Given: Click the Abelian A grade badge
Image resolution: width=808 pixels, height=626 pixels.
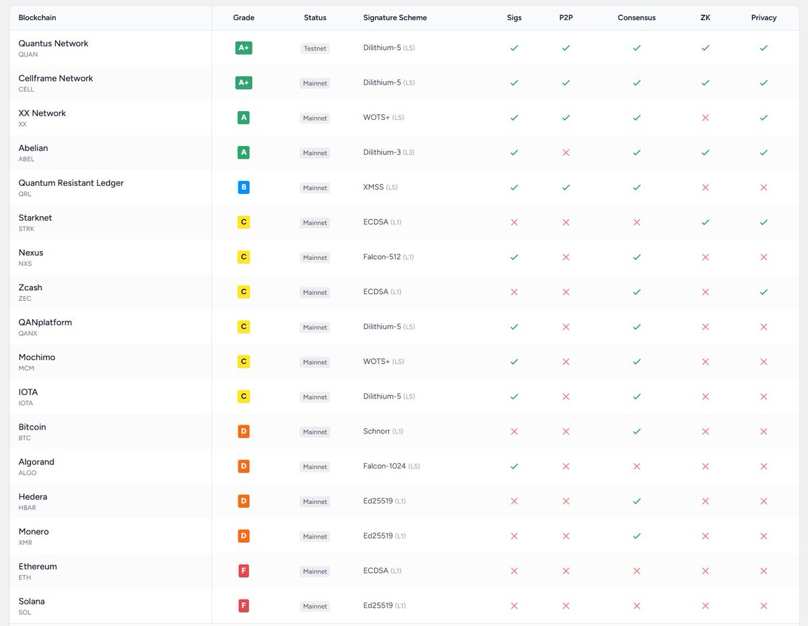Looking at the screenshot, I should [244, 153].
